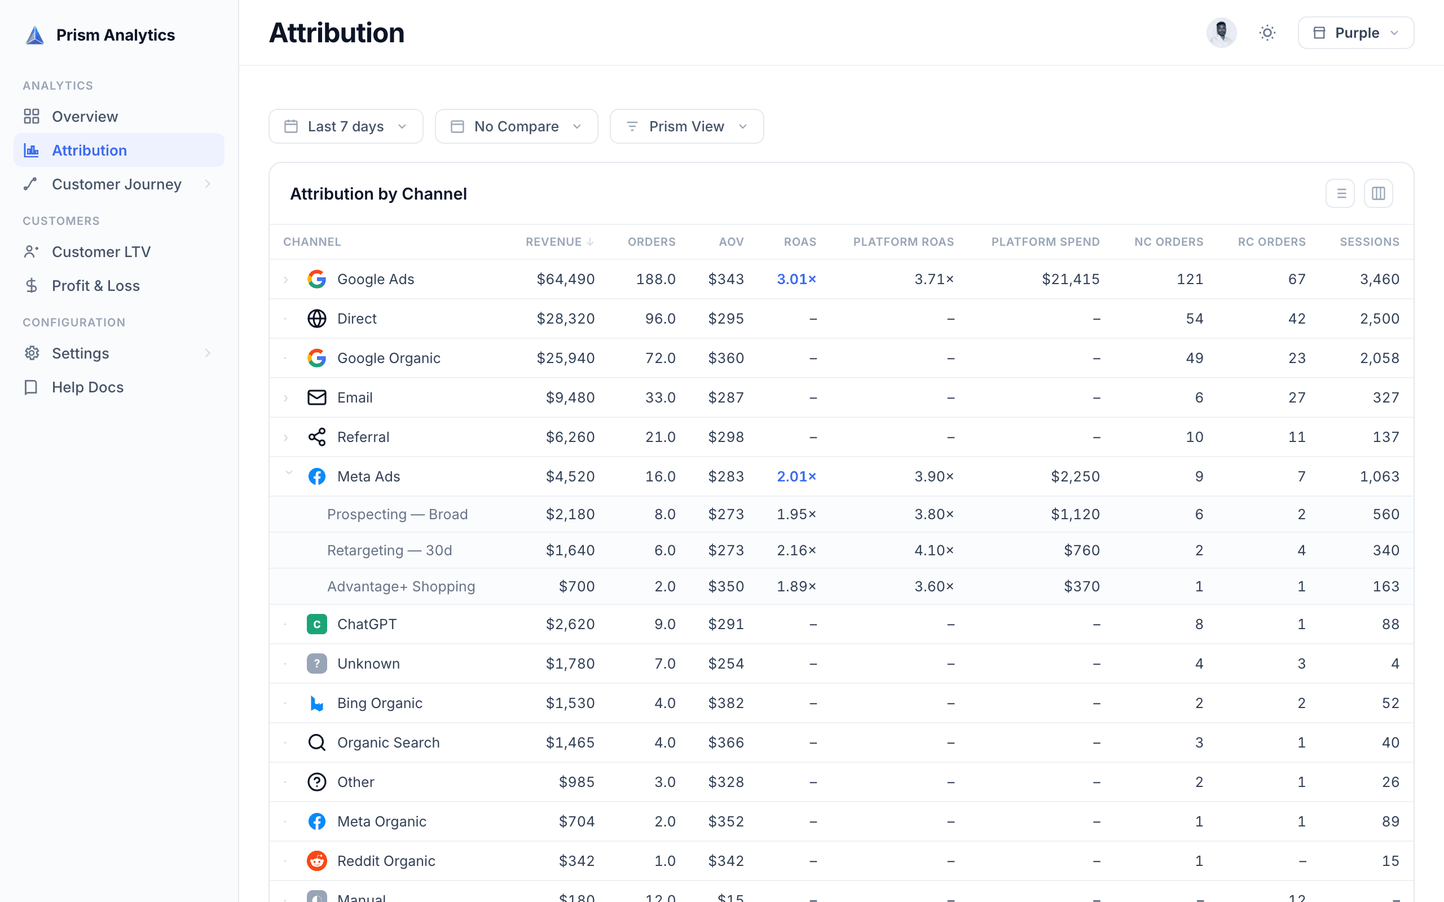Viewport: 1444px width, 902px height.
Task: Collapse the Meta Ads row
Action: [289, 473]
